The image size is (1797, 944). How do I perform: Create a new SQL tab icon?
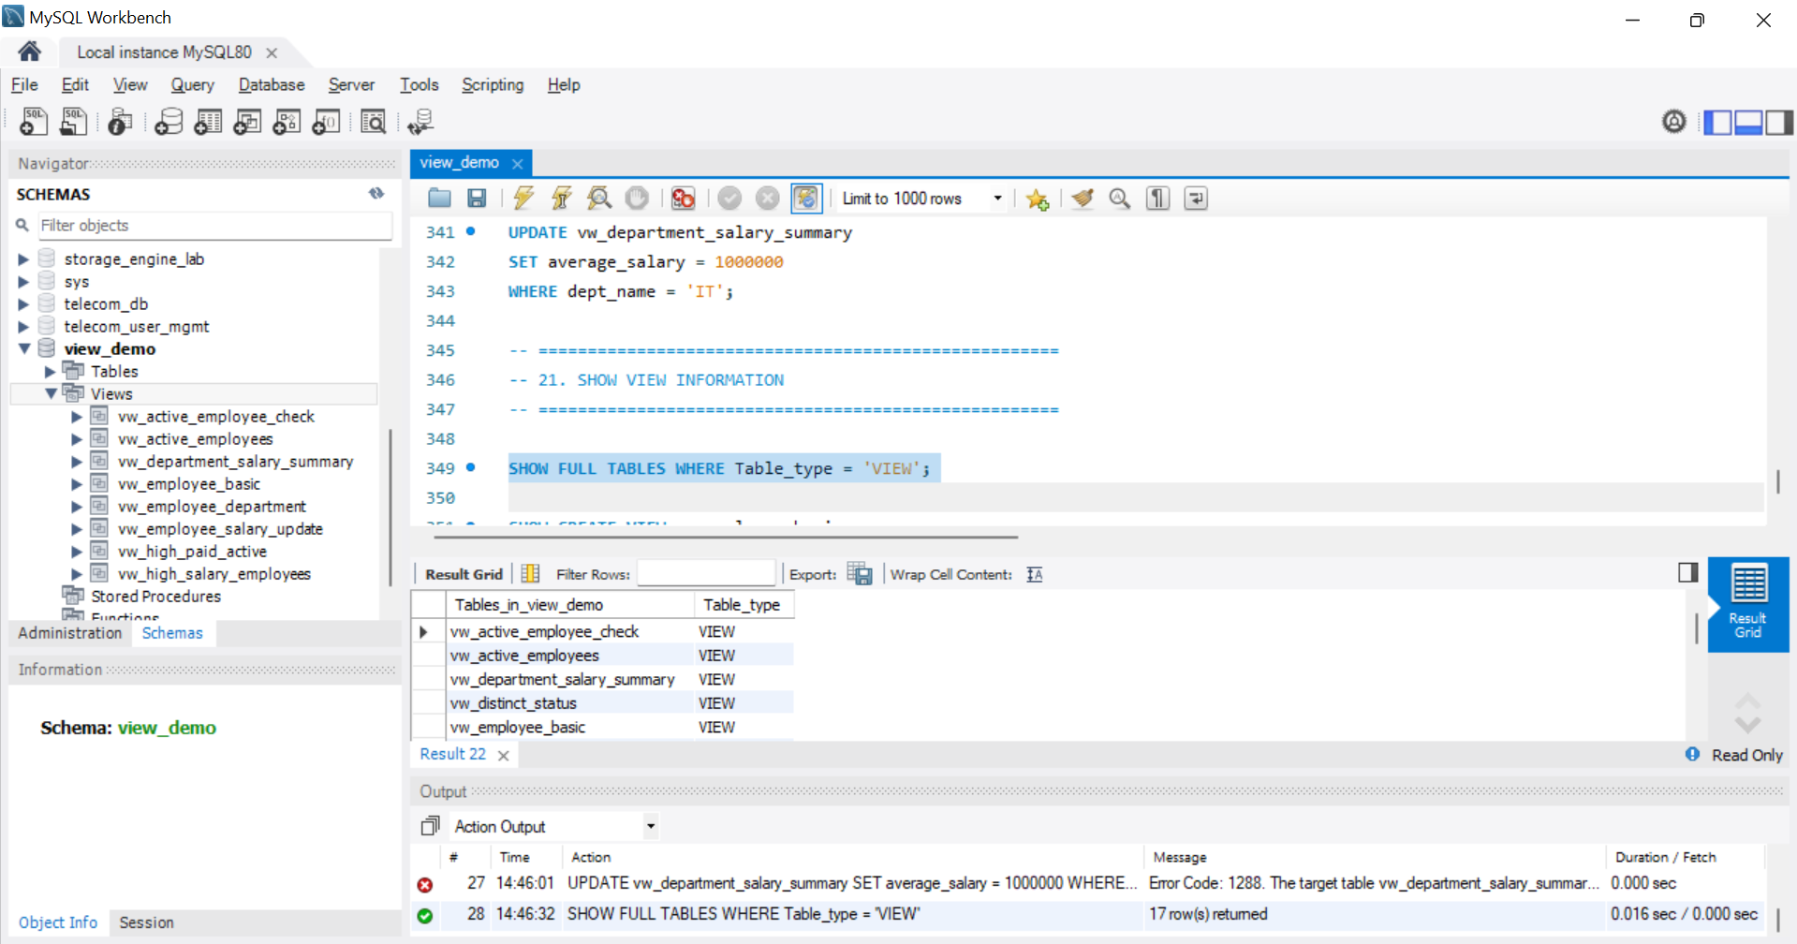coord(34,121)
